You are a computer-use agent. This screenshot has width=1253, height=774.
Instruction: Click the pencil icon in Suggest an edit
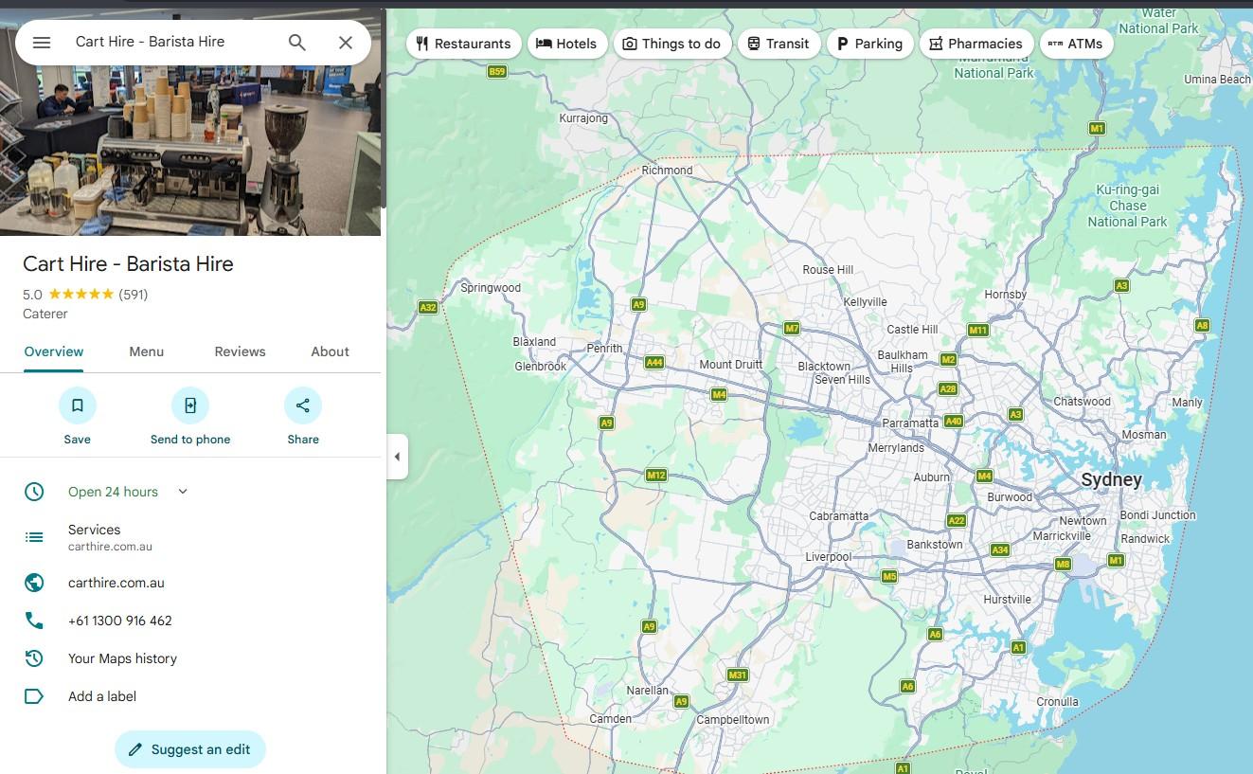point(135,749)
